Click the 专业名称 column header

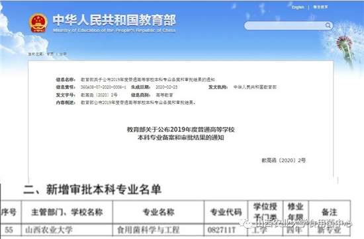coord(158,212)
